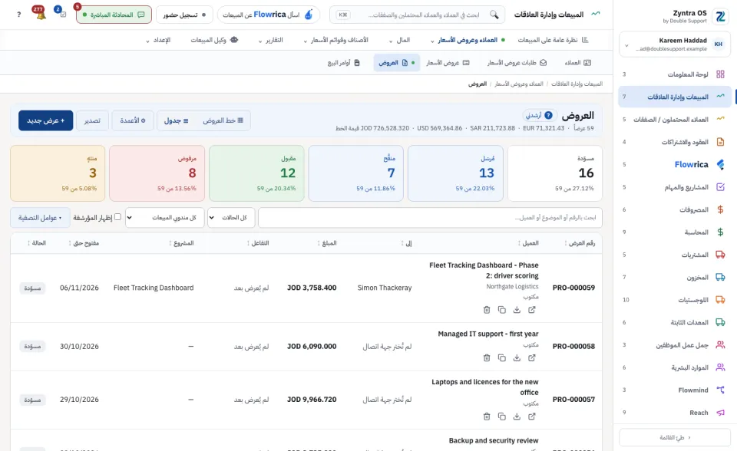Open المصروفات expenses dollar icon
737x451 pixels.
tap(719, 209)
